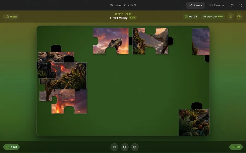Open settings with the gear icon
246x153 pixels.
click(135, 147)
